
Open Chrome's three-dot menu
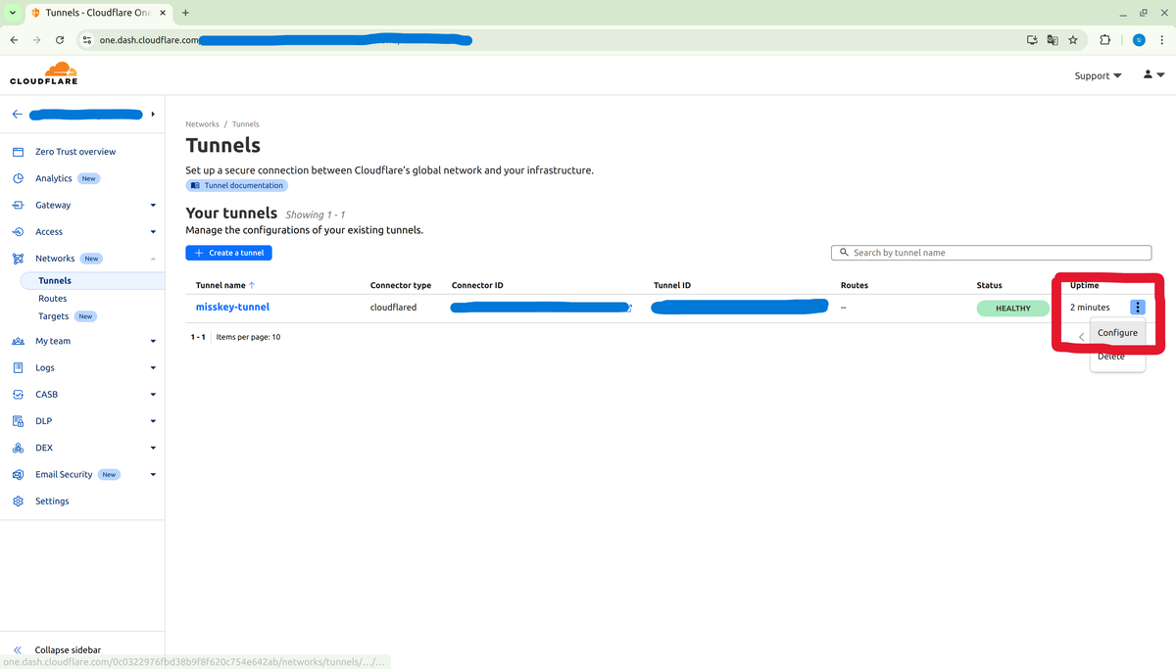tap(1160, 40)
